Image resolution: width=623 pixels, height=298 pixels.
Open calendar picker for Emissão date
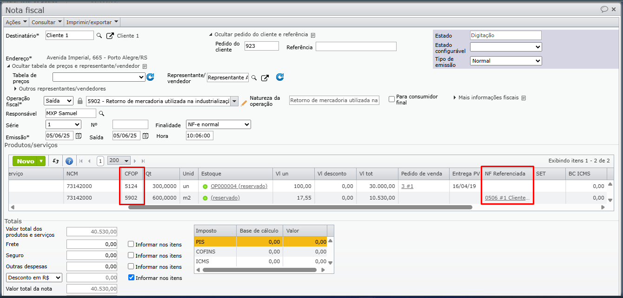click(x=79, y=136)
